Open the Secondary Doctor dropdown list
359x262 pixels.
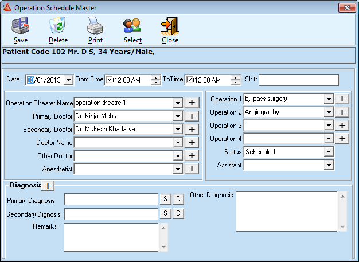tap(178, 130)
